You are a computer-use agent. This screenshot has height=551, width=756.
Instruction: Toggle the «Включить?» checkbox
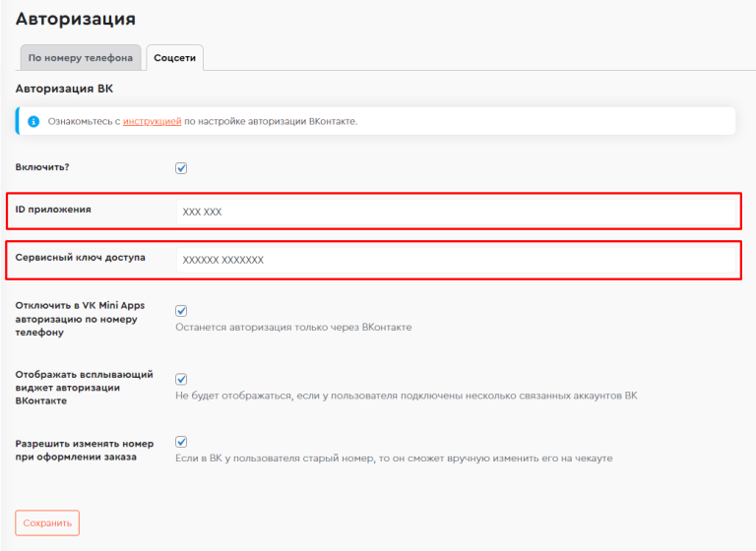tap(181, 167)
